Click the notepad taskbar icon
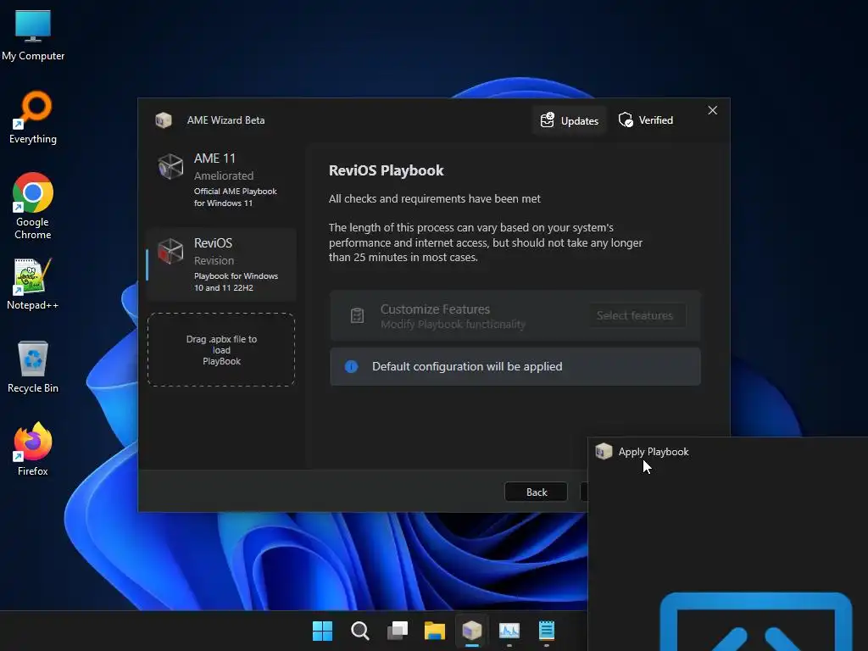Screen dimensions: 868x651 [x=547, y=631]
